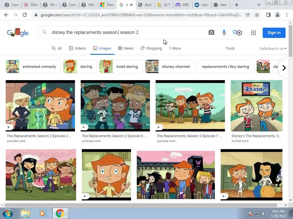Switch to the Shopping tab
Viewport: 293px width, 219px height.
[151, 48]
